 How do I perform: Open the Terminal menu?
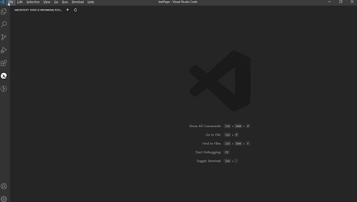78,2
